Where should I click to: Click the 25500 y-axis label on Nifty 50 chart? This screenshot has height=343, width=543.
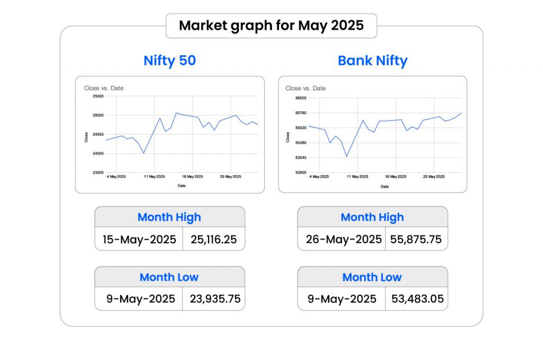click(x=98, y=96)
